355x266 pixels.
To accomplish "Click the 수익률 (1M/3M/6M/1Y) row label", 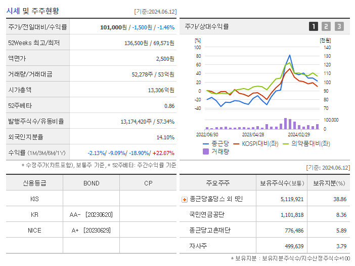I will 37,153.
